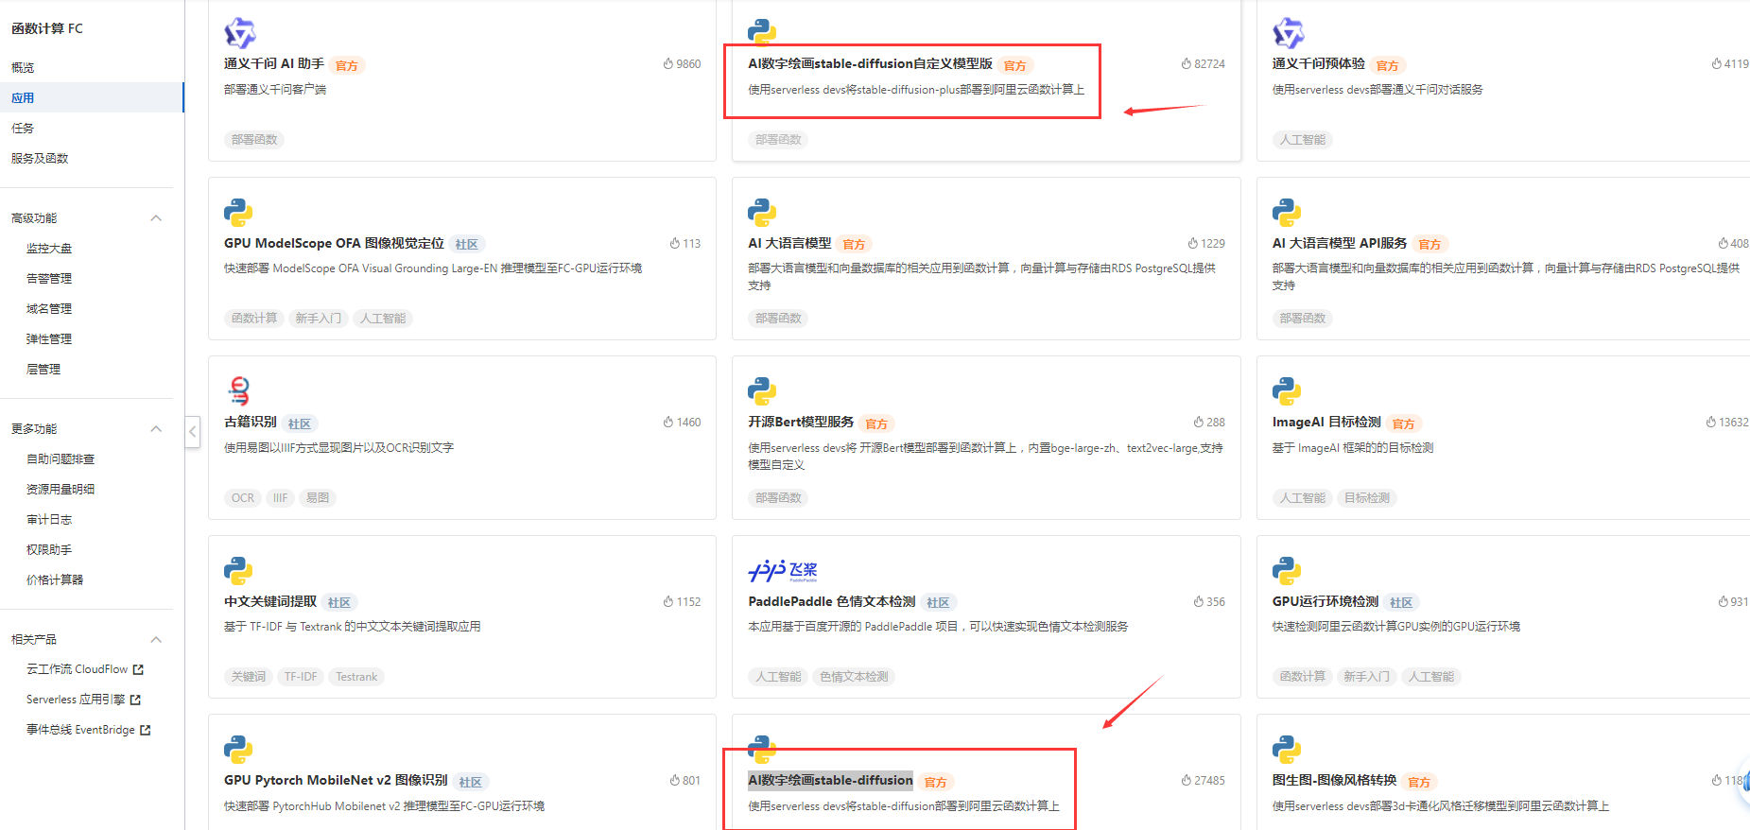Open 开源Bert模型服务 title
1750x830 pixels.
801,422
